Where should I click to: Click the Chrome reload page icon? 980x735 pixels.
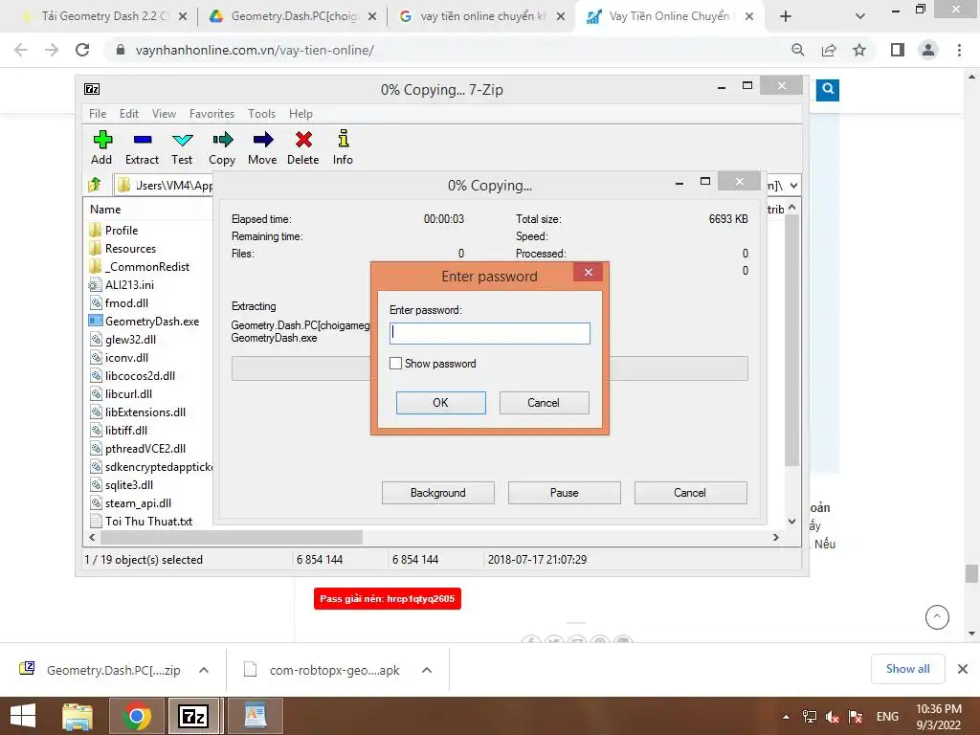[82, 50]
